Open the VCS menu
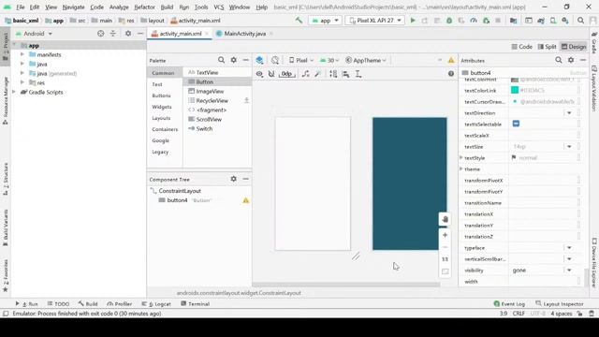Screen dimensions: 599x337 (x=218, y=7)
